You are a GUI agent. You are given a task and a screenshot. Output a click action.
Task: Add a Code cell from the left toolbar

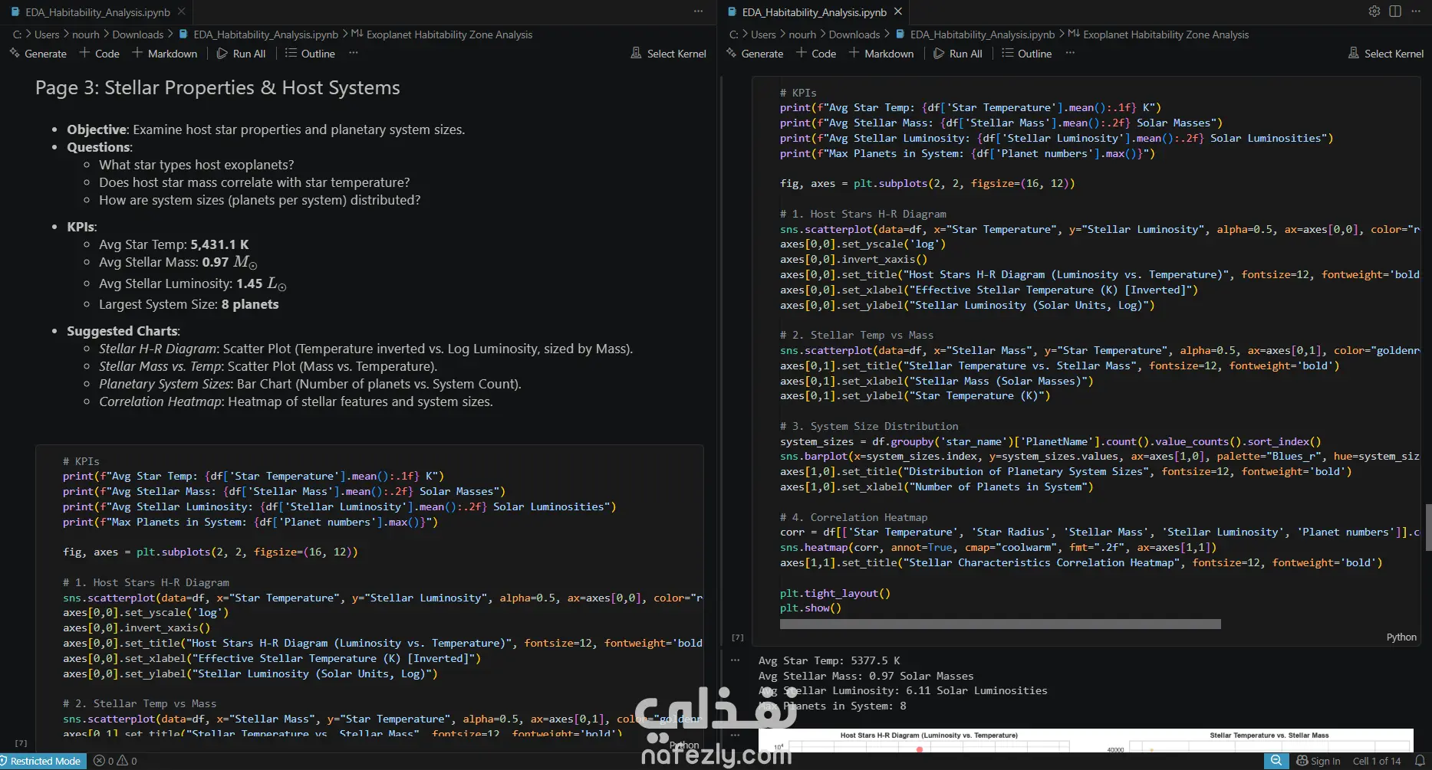tap(100, 54)
